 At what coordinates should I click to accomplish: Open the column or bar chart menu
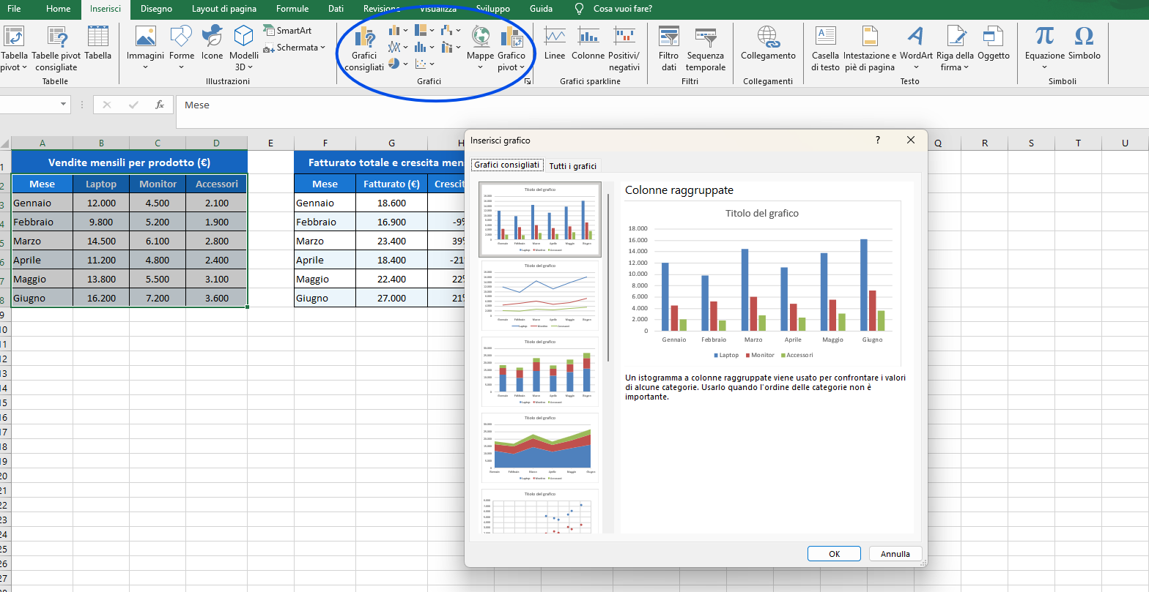point(399,31)
